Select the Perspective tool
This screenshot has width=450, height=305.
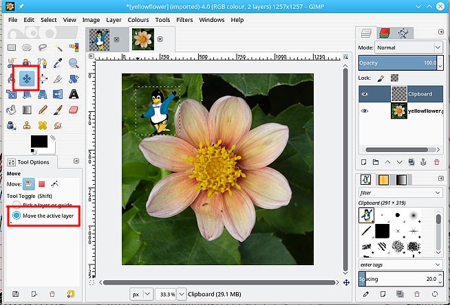[x=43, y=94]
